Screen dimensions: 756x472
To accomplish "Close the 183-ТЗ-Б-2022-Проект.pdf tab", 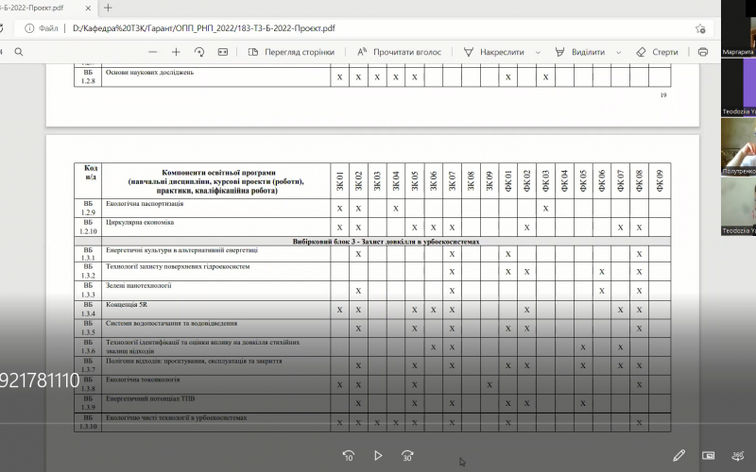I will (x=88, y=8).
